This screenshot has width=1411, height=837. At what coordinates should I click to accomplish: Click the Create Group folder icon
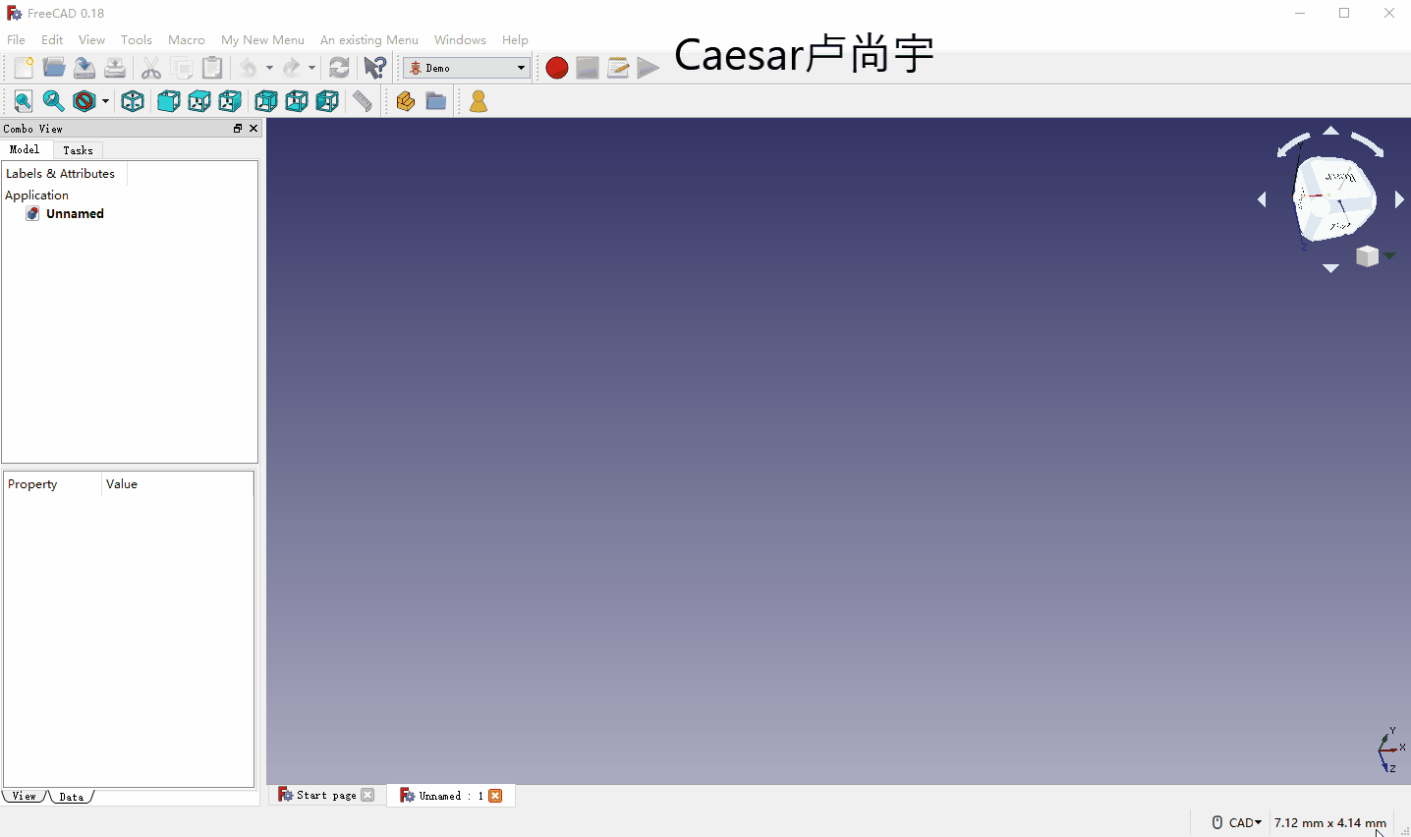436,101
